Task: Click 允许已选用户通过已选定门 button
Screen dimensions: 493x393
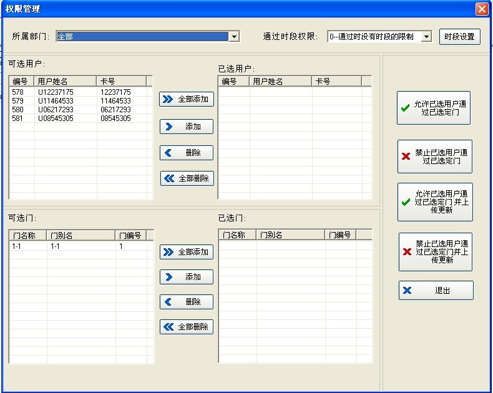Action: [x=434, y=108]
